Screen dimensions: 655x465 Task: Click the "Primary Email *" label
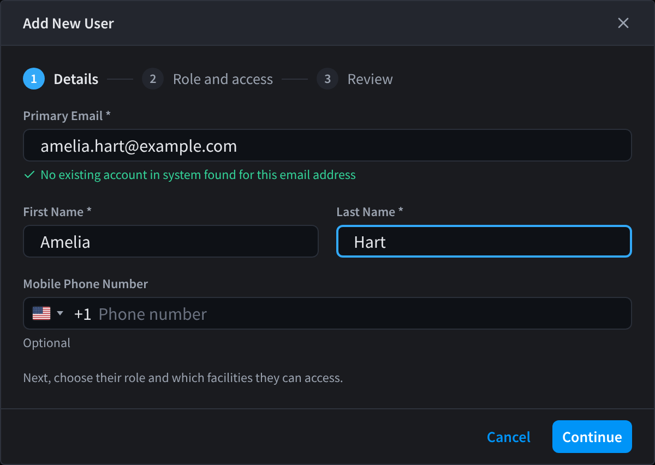coord(67,116)
